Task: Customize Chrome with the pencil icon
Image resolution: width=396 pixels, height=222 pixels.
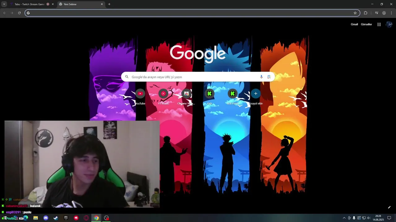Action: click(x=389, y=207)
